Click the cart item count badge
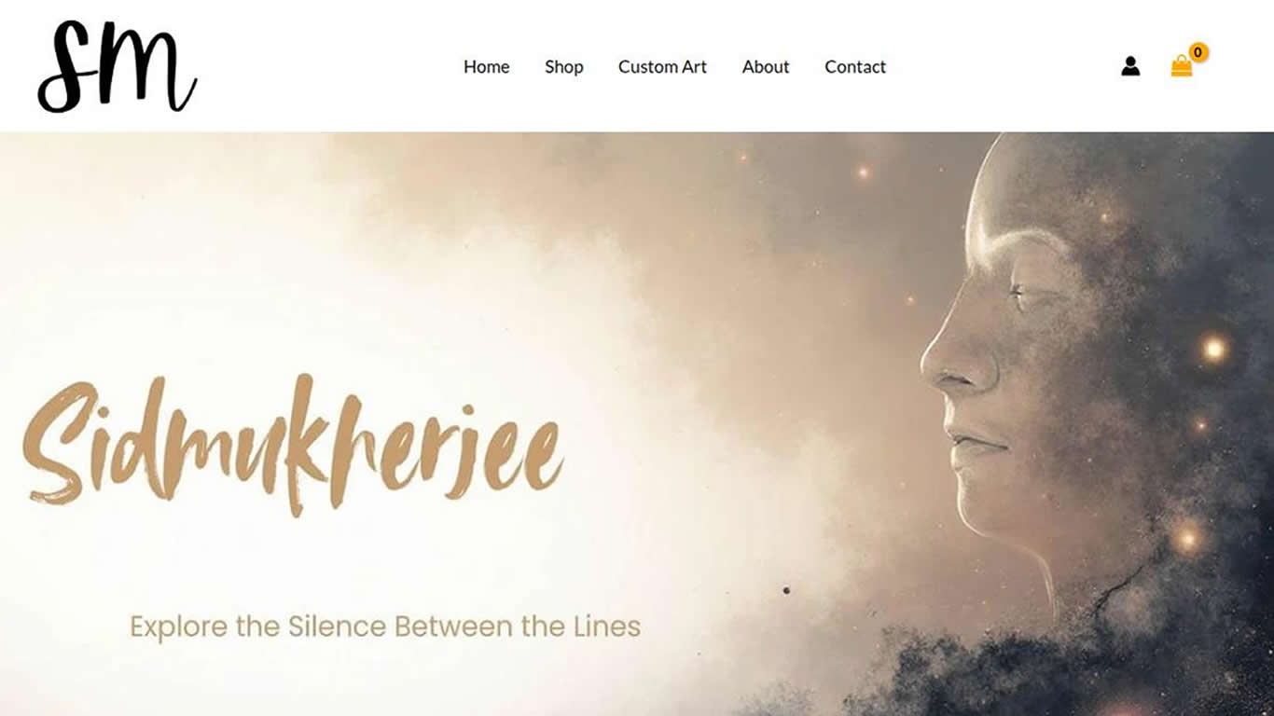1274x716 pixels. (x=1198, y=52)
